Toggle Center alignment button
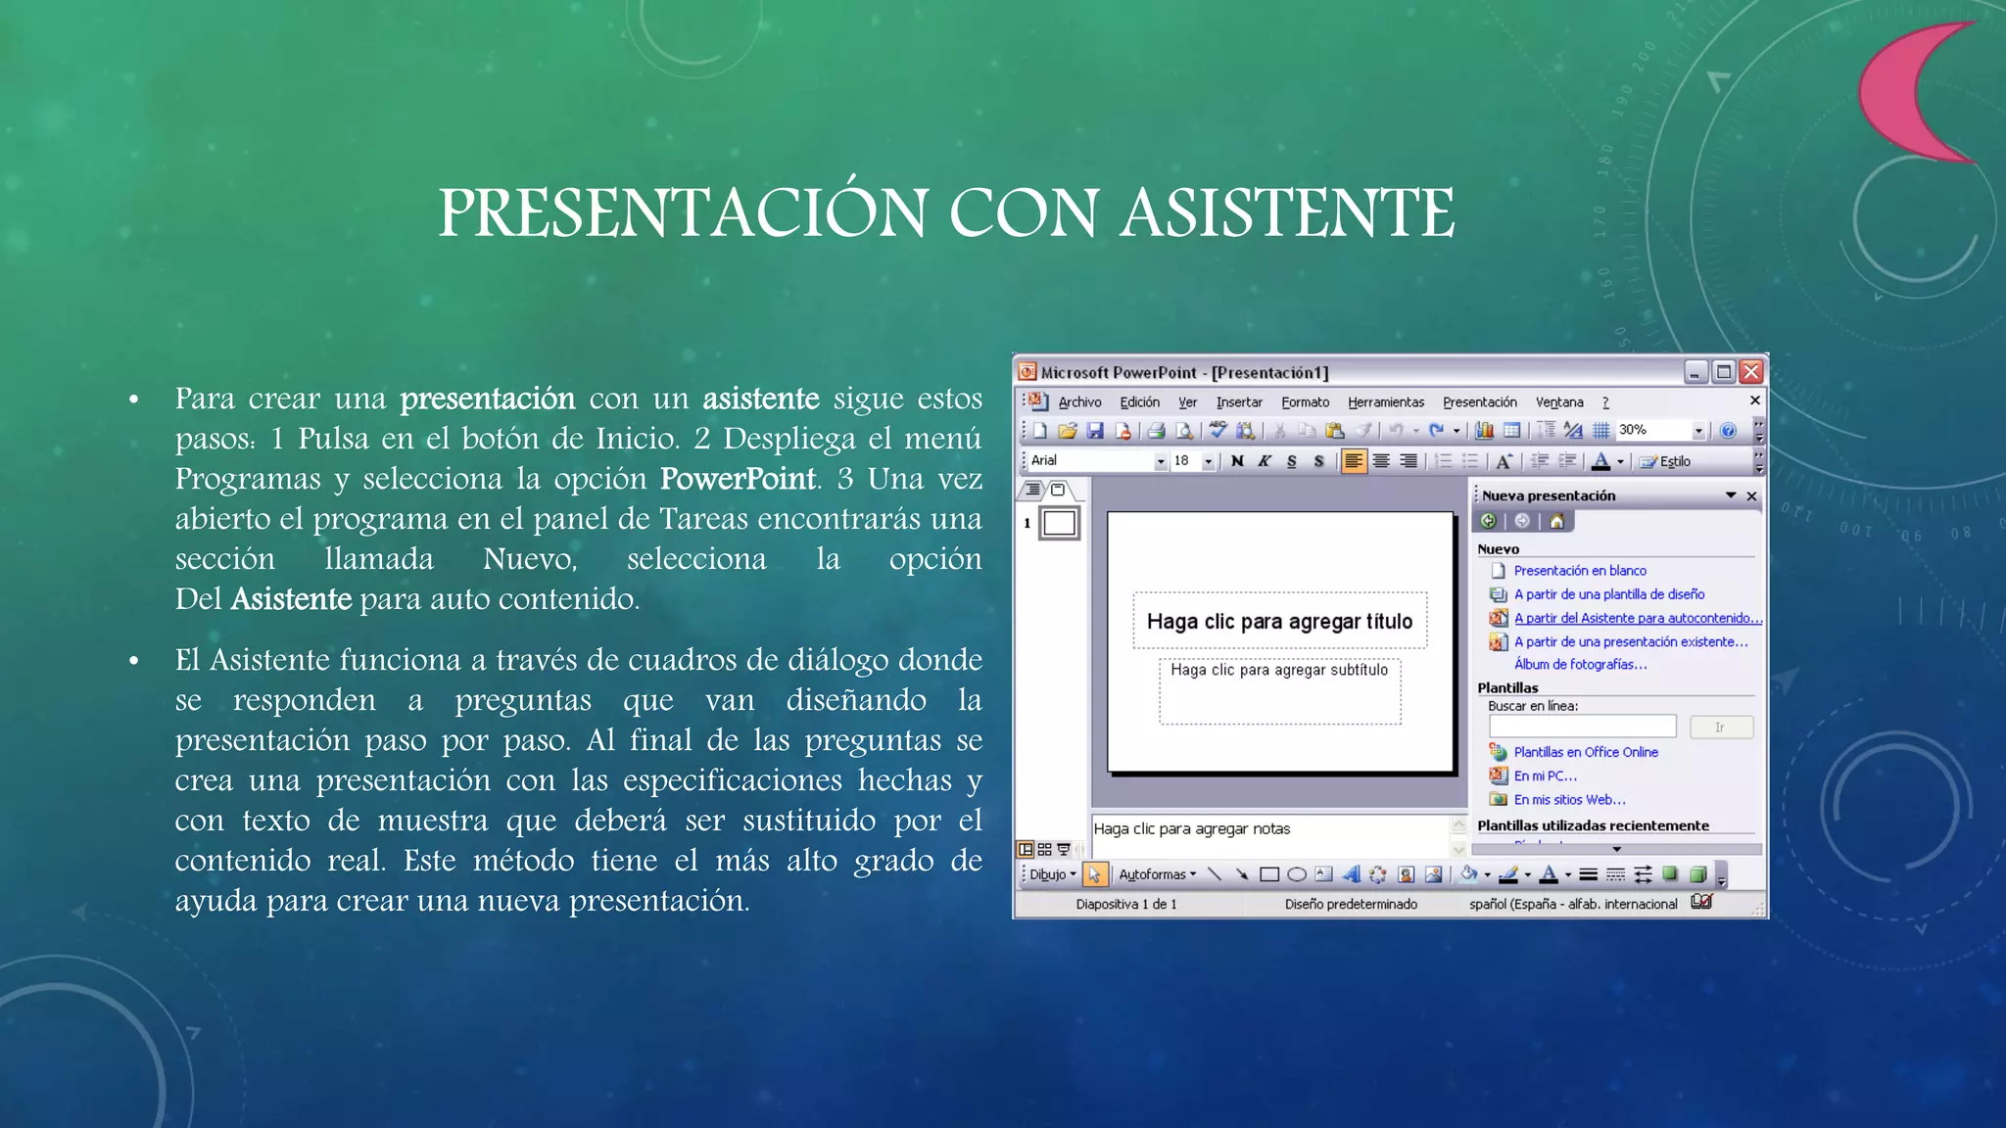This screenshot has height=1128, width=2006. click(1381, 461)
